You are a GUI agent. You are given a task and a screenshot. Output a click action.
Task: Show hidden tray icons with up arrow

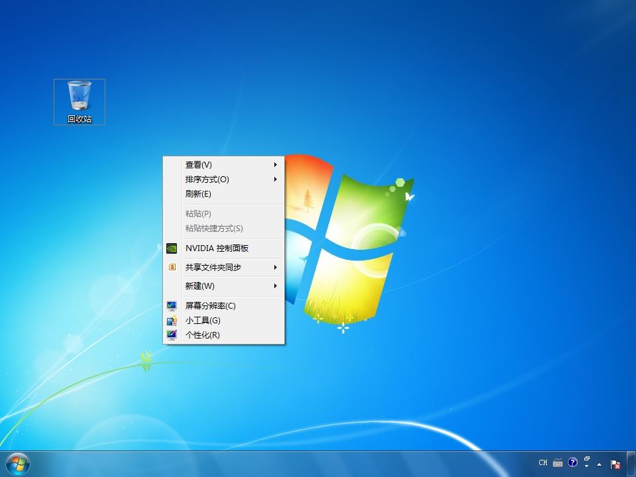coord(599,464)
